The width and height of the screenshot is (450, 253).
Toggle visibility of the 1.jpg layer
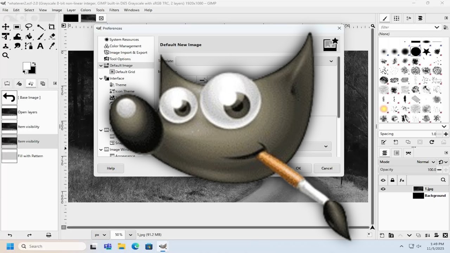383,189
